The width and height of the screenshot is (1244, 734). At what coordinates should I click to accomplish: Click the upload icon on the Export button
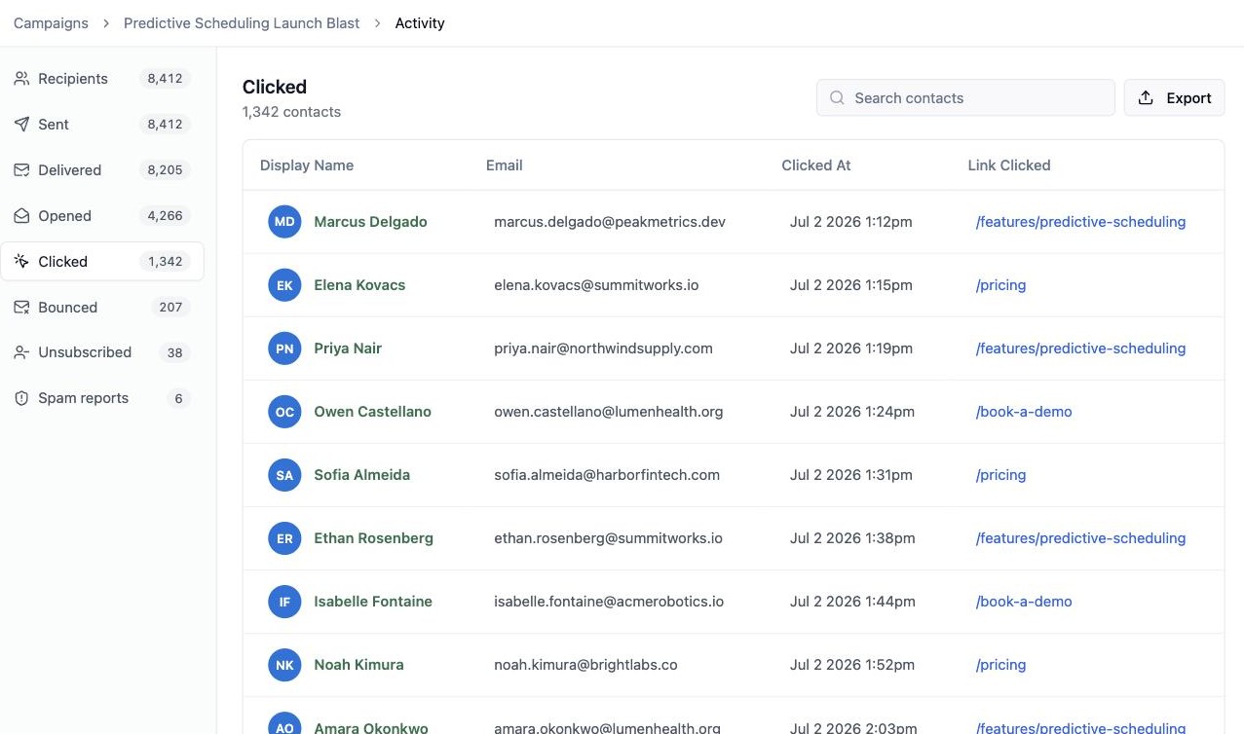tap(1147, 98)
